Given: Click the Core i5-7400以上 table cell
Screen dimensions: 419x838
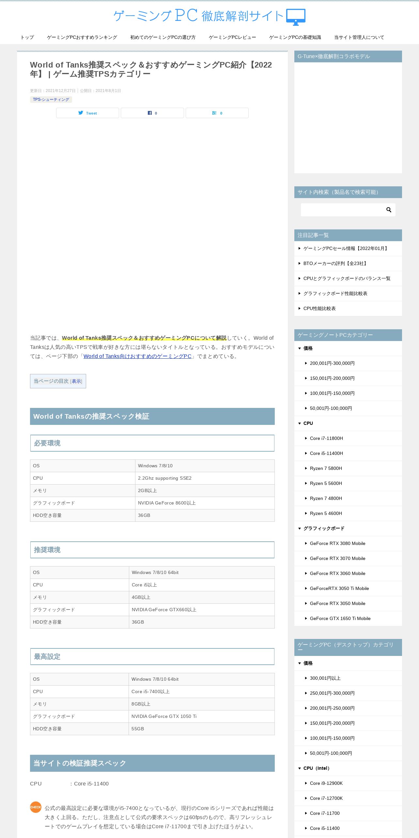Looking at the screenshot, I should click(x=201, y=692).
